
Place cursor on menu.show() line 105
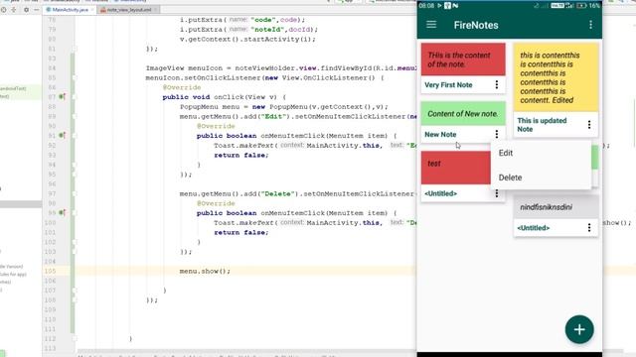[x=205, y=271]
